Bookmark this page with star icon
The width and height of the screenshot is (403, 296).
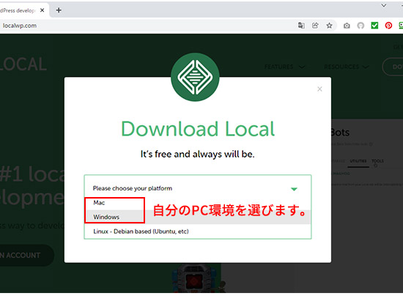[329, 26]
